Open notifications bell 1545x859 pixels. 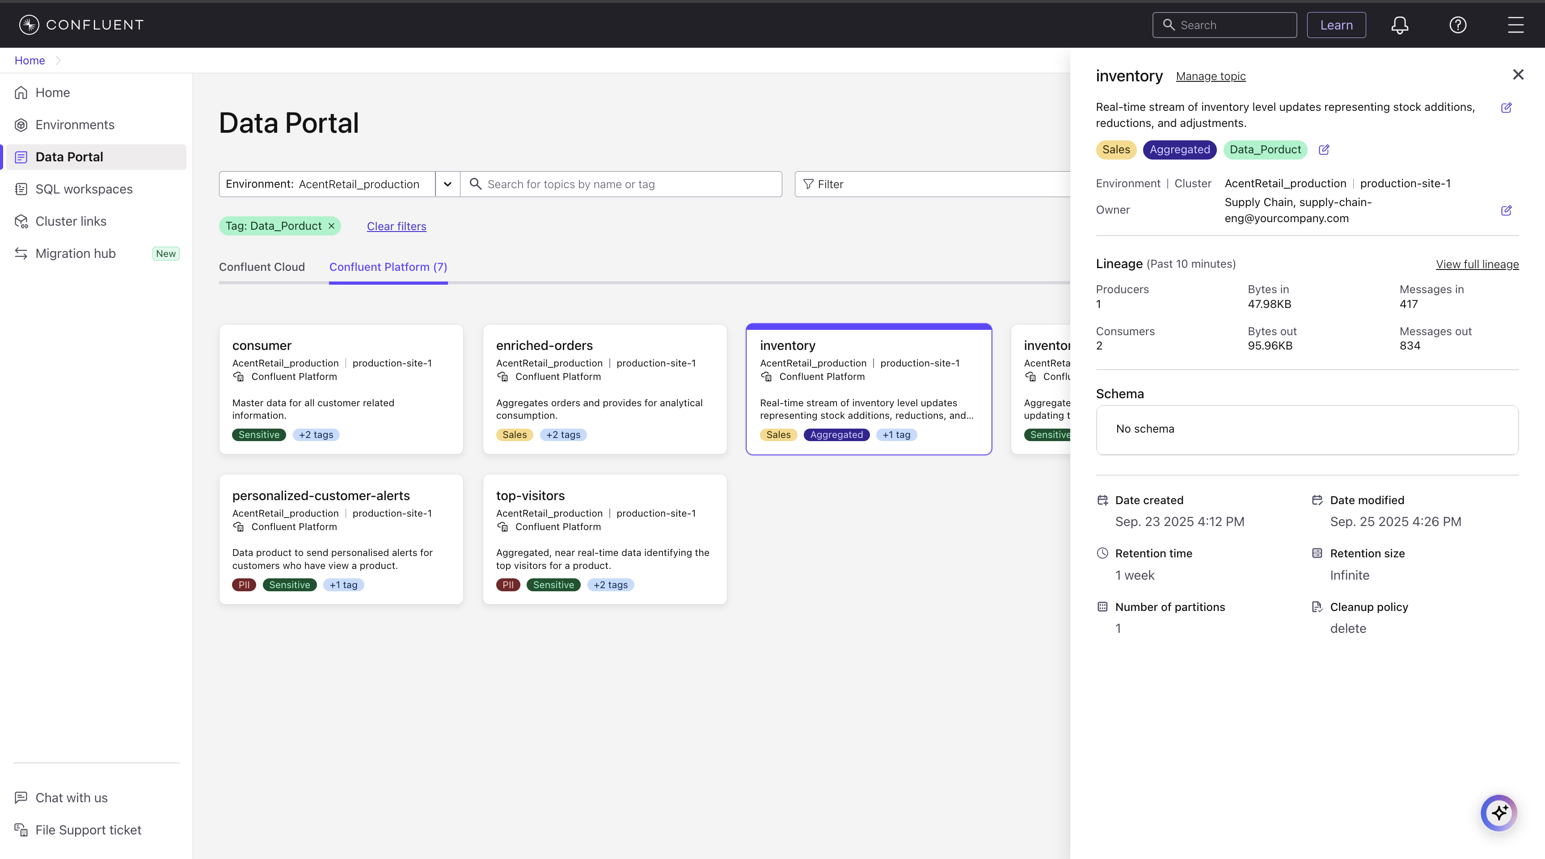pos(1399,25)
